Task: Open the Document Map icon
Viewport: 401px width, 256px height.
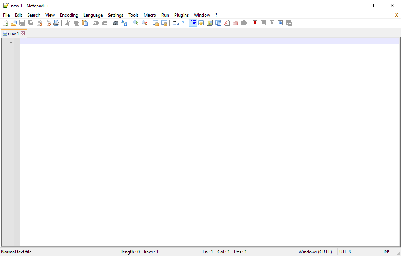Action: click(x=210, y=23)
